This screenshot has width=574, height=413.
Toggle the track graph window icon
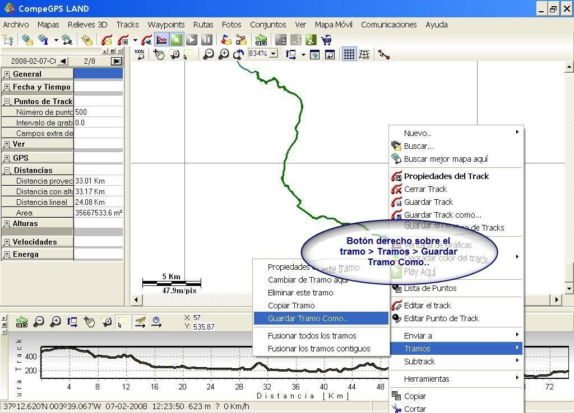[161, 40]
